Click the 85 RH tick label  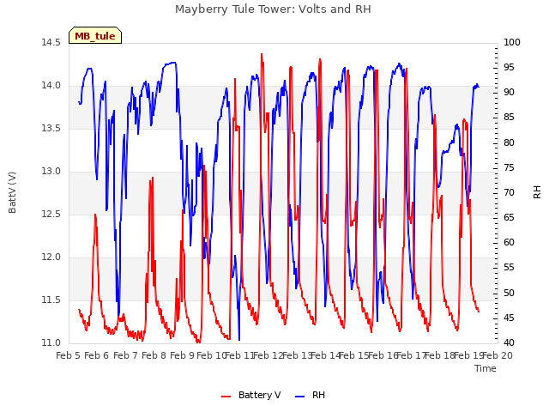[x=509, y=118]
